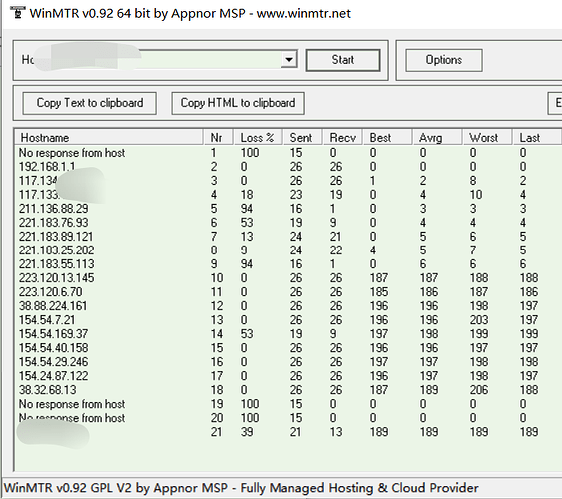This screenshot has height=499, width=562.
Task: Click hop number 20 cell
Action: click(x=217, y=418)
